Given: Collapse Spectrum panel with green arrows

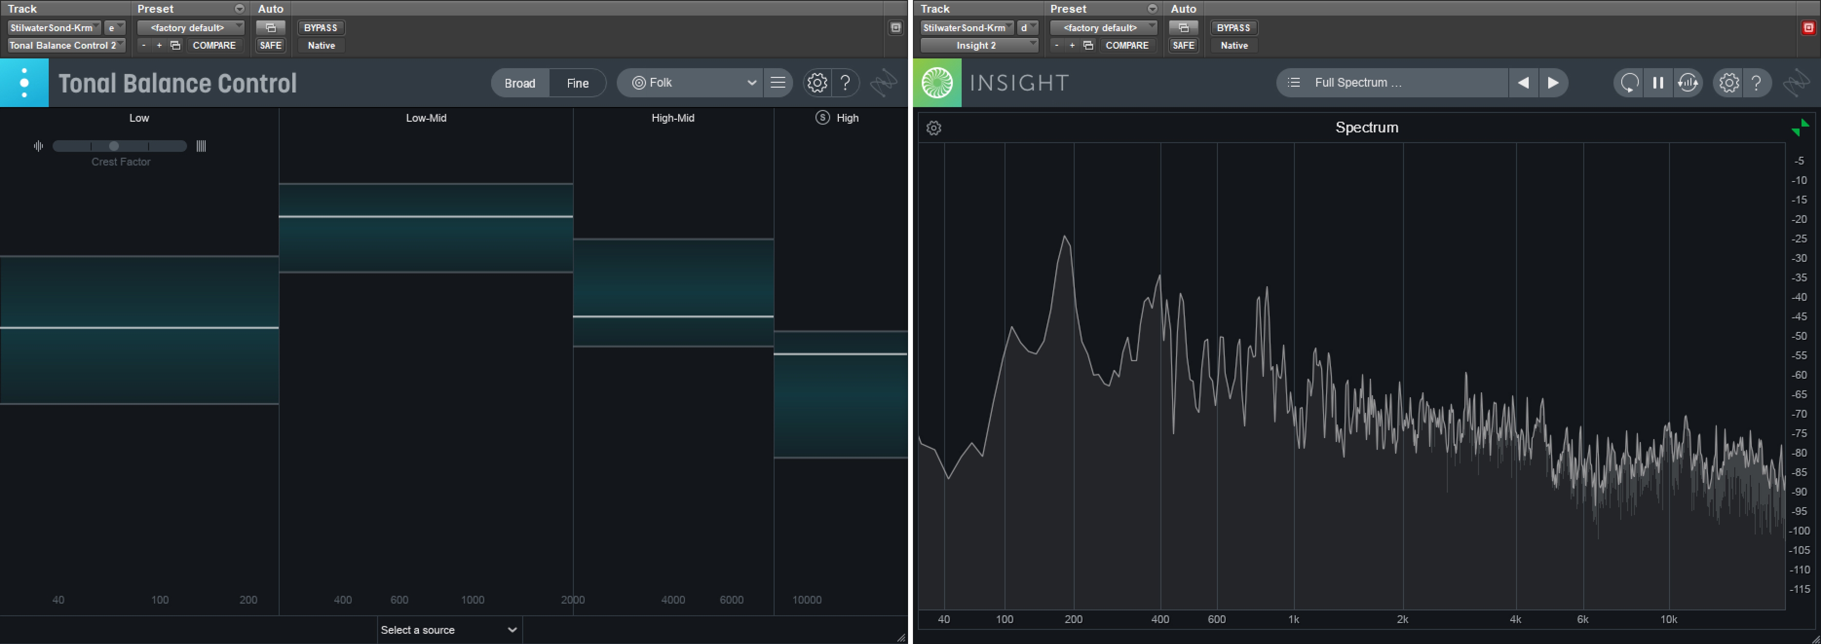Looking at the screenshot, I should [1800, 127].
